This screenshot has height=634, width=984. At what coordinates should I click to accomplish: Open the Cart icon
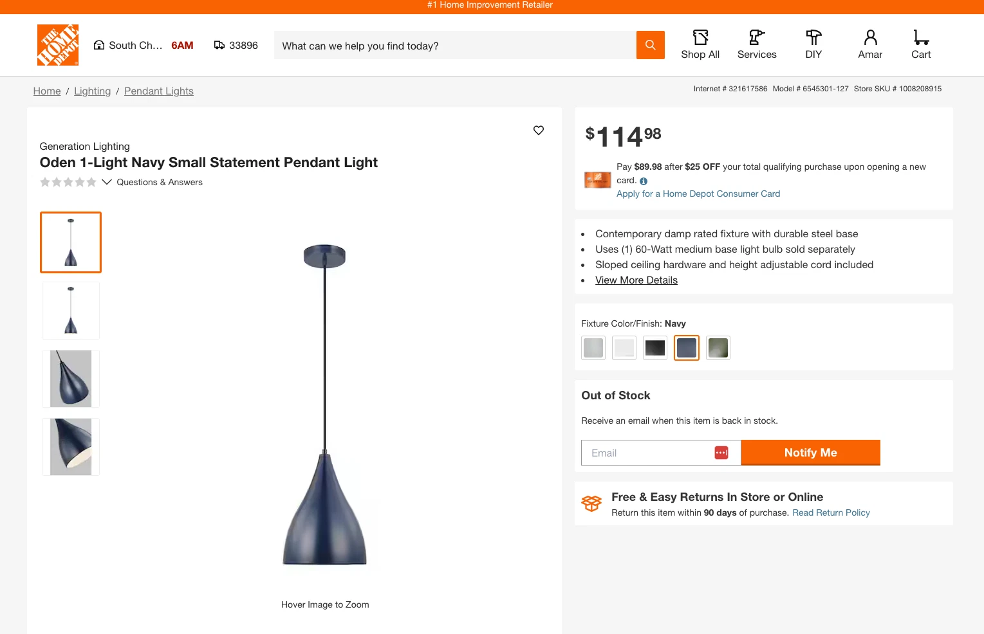point(921,45)
